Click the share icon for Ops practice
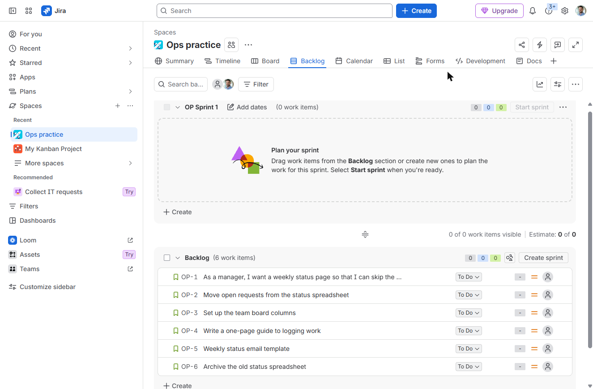593x389 pixels. coord(522,45)
